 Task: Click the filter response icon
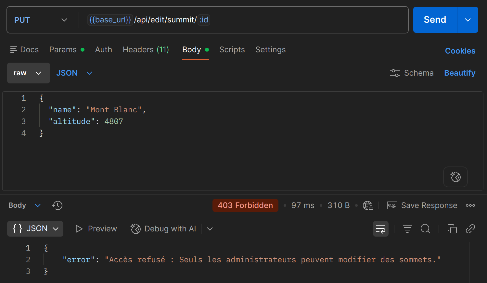407,229
